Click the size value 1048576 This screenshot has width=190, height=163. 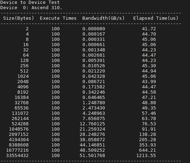coord(19,129)
